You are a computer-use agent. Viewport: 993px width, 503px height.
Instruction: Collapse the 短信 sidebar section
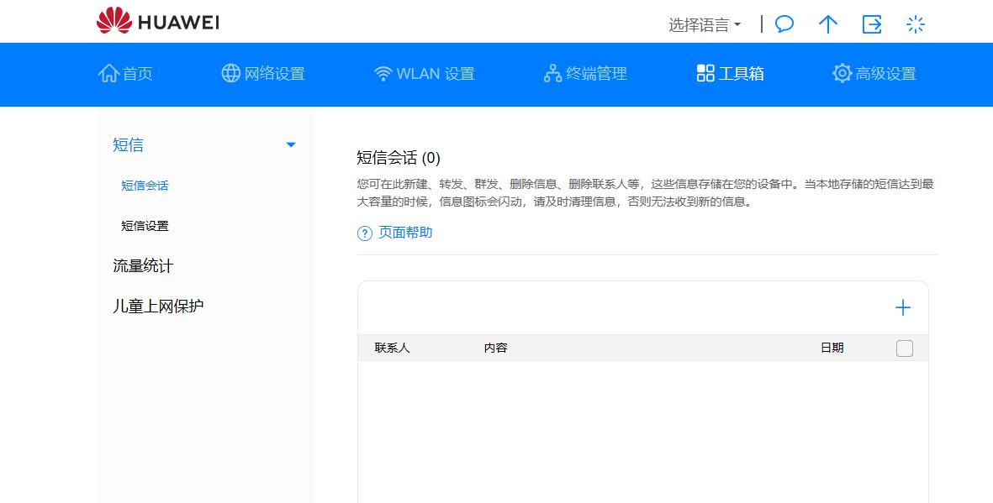pyautogui.click(x=291, y=144)
